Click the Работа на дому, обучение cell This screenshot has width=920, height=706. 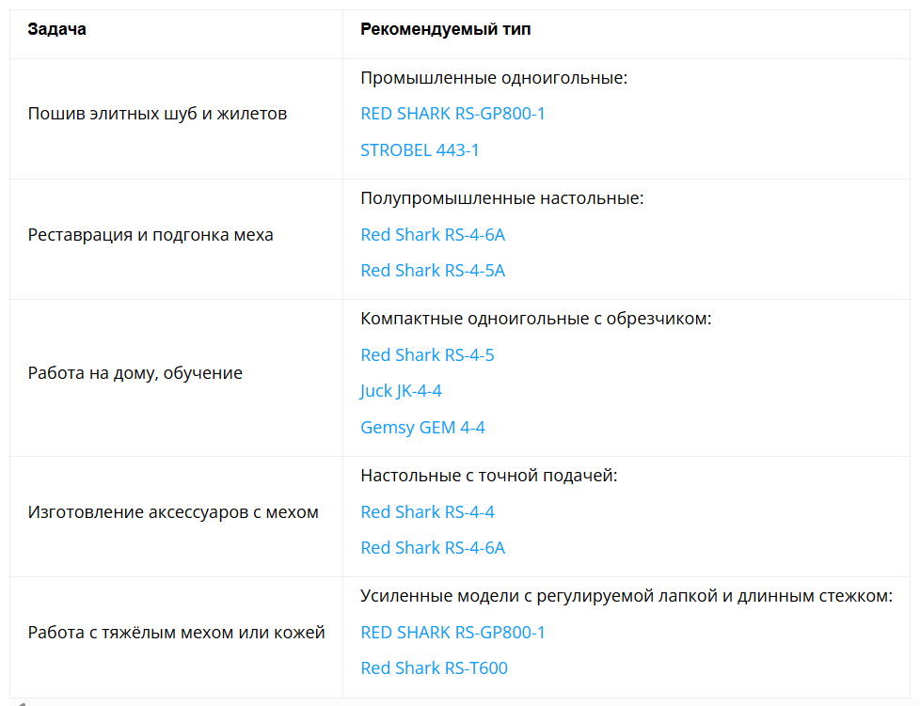[135, 373]
